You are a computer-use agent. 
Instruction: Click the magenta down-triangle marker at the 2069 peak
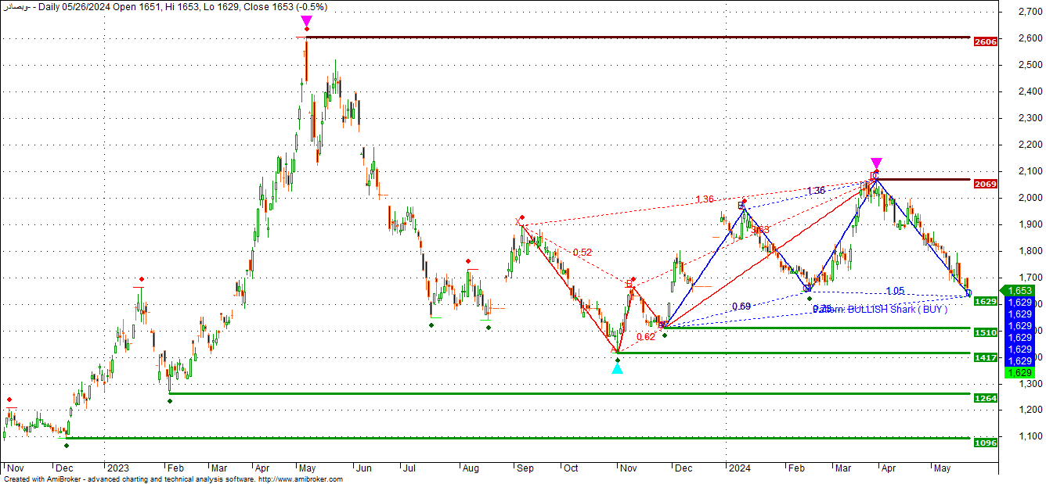tap(876, 163)
